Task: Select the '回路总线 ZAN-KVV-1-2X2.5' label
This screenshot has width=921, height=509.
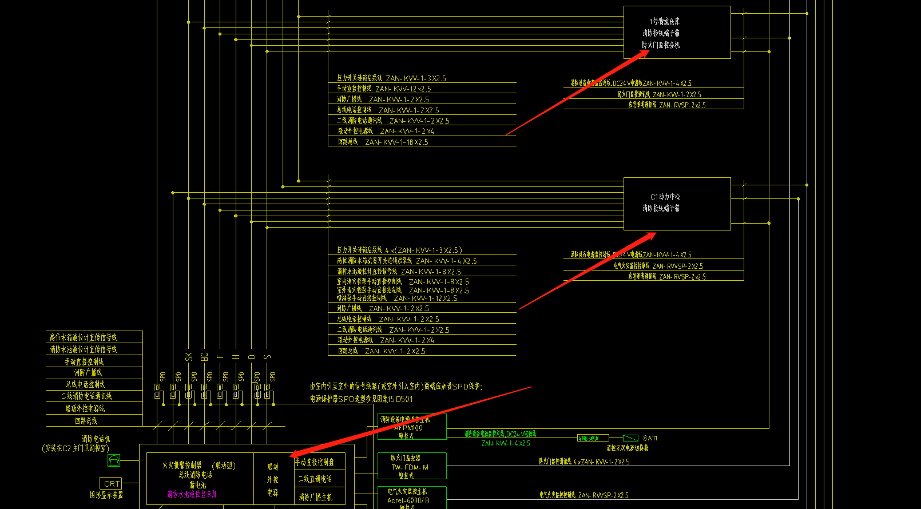Action: coord(381,351)
